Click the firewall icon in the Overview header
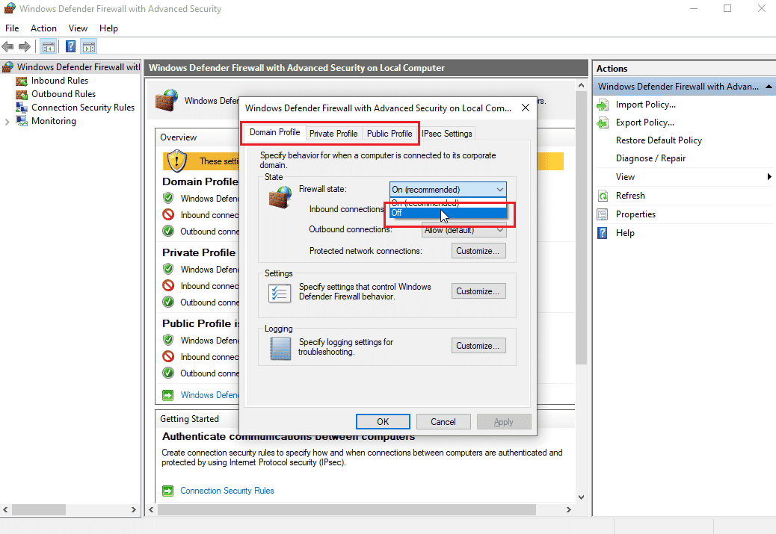 (x=166, y=100)
